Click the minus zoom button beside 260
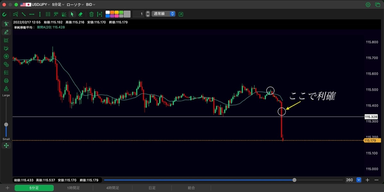The height and width of the screenshot is (192, 384). [377, 180]
